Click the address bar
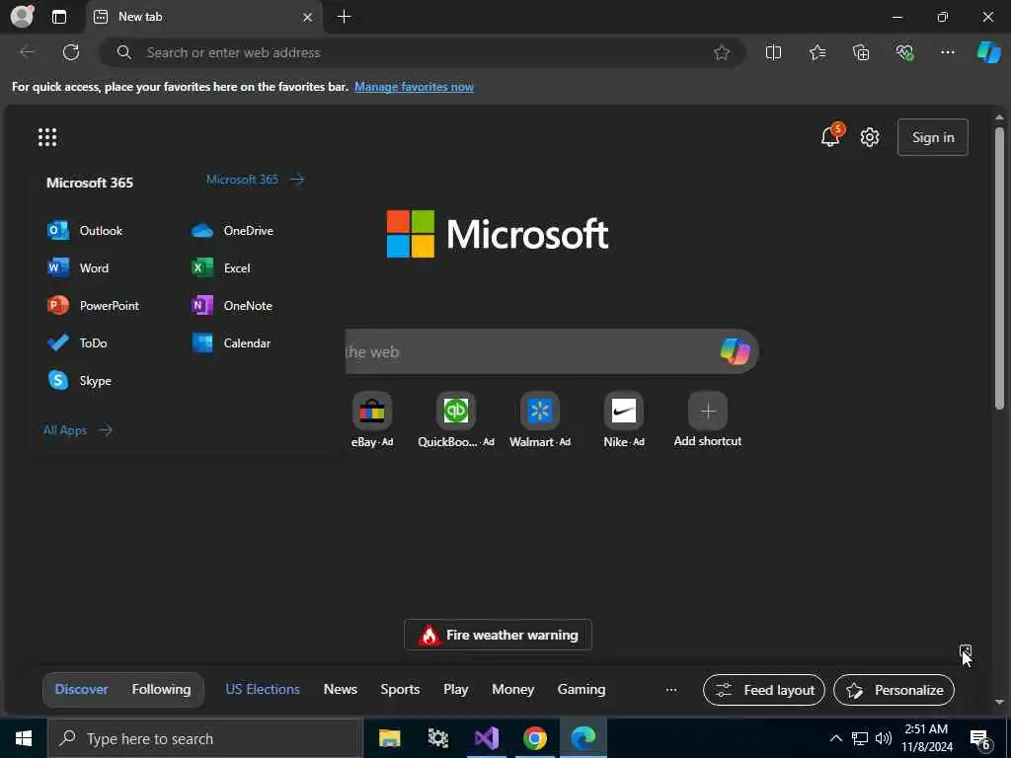Screen dimensions: 1011x758 point(423,53)
